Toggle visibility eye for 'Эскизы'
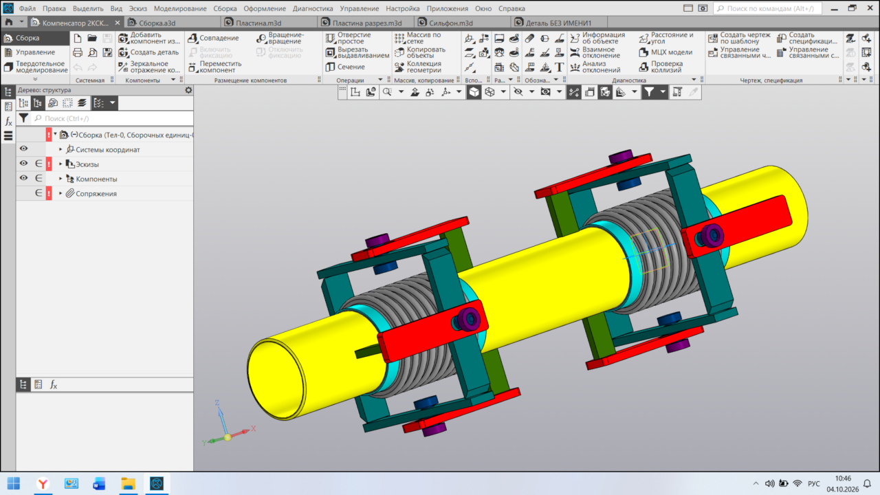This screenshot has height=495, width=880. [x=23, y=164]
